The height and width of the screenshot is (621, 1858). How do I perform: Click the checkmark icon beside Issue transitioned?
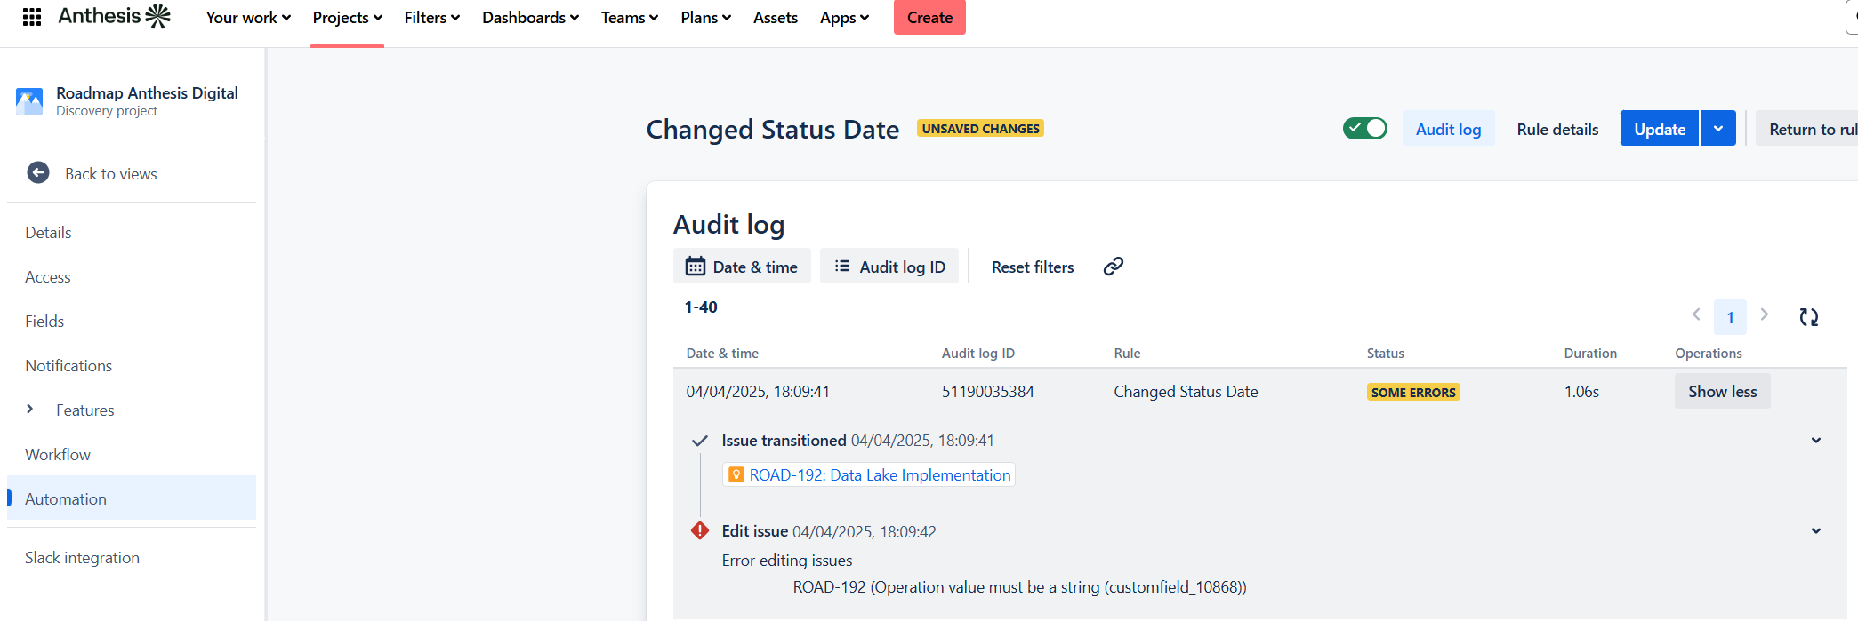(700, 441)
